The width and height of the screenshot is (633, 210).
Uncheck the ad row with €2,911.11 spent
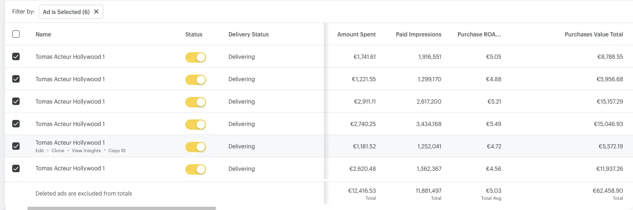tap(16, 101)
